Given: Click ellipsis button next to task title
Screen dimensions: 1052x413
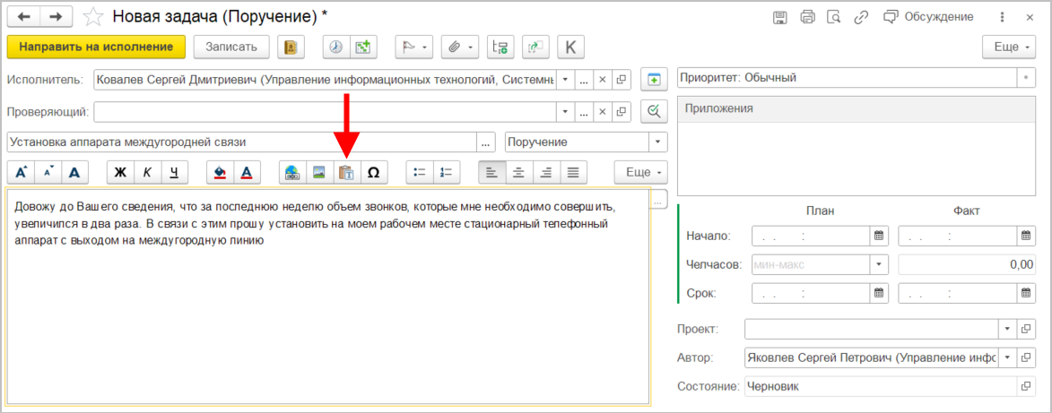Looking at the screenshot, I should pyautogui.click(x=486, y=142).
